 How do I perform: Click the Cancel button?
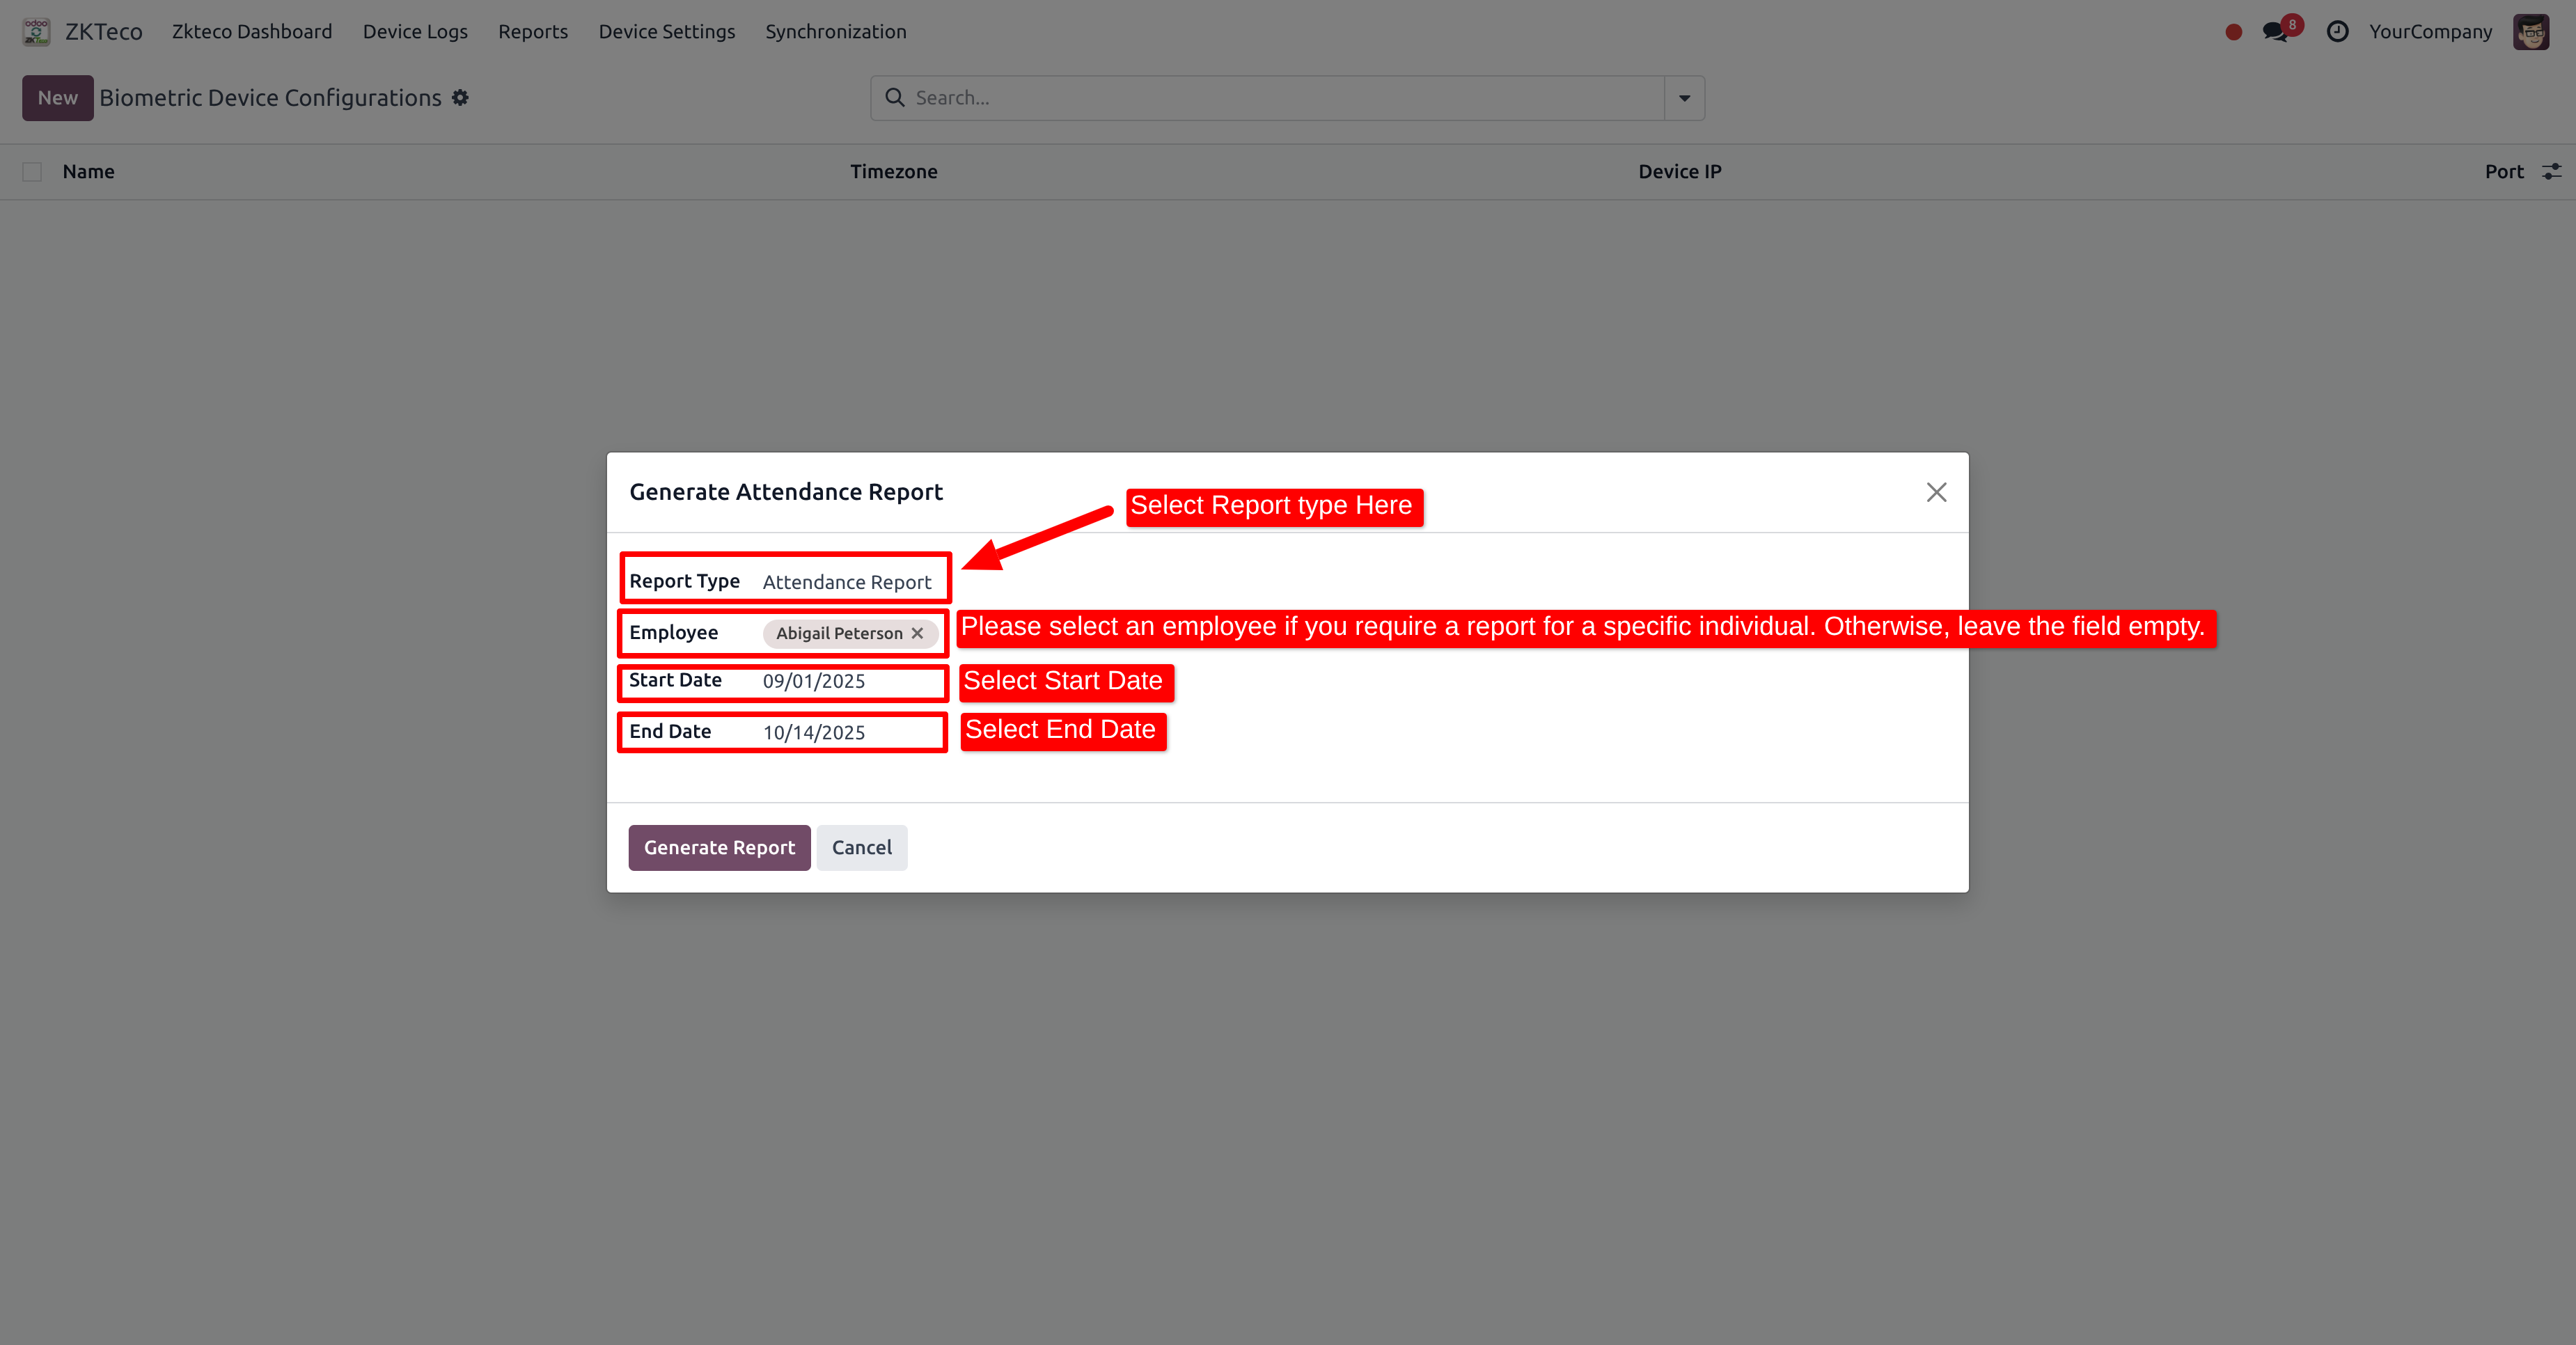(861, 847)
